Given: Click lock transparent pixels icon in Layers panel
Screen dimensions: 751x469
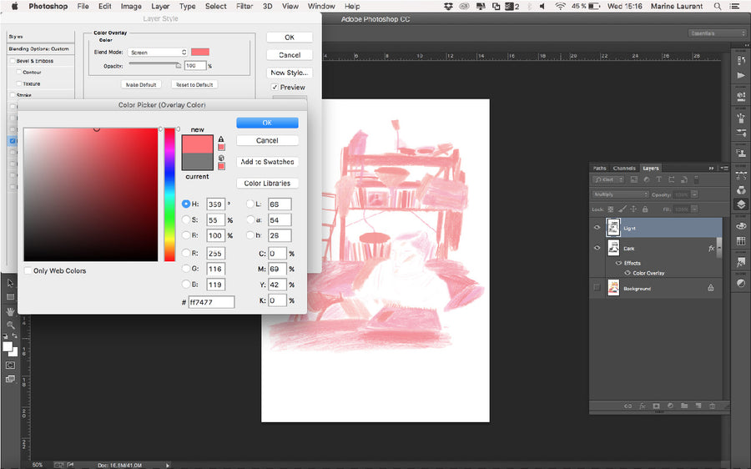Looking at the screenshot, I should coord(611,209).
